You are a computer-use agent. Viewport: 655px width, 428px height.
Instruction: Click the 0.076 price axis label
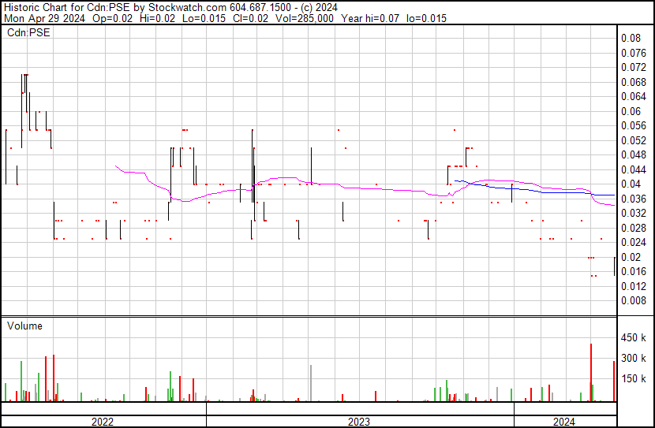click(x=633, y=53)
